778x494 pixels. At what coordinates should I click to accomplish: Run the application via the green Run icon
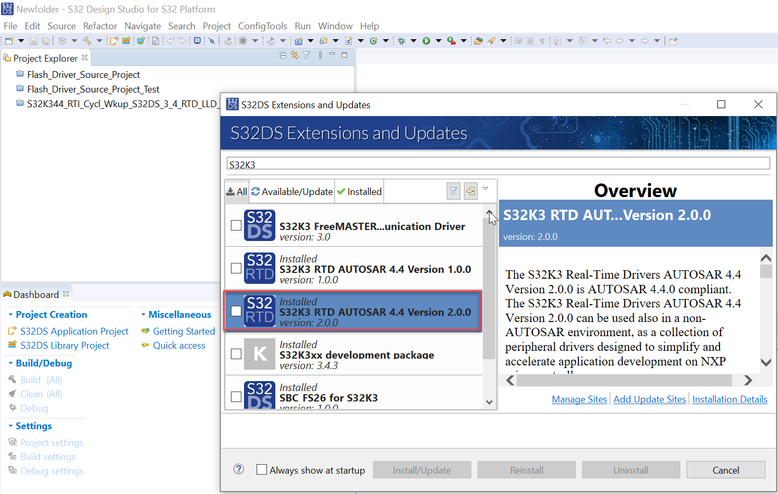point(426,40)
